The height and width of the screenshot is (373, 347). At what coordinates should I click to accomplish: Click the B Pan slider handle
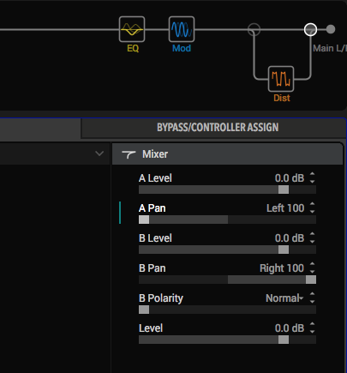311,280
